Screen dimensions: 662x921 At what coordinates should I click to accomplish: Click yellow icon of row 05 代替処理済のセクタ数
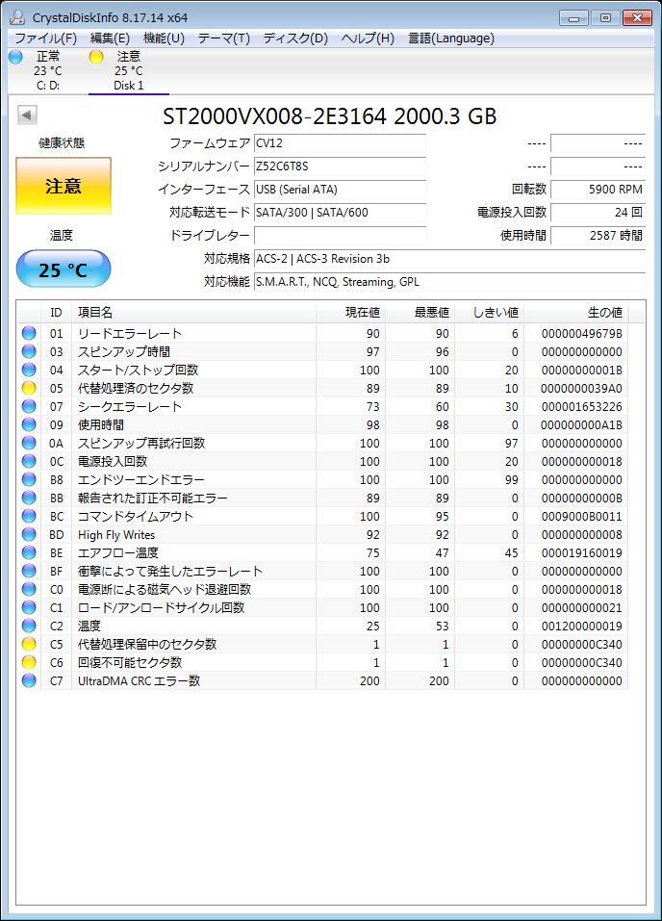(29, 388)
